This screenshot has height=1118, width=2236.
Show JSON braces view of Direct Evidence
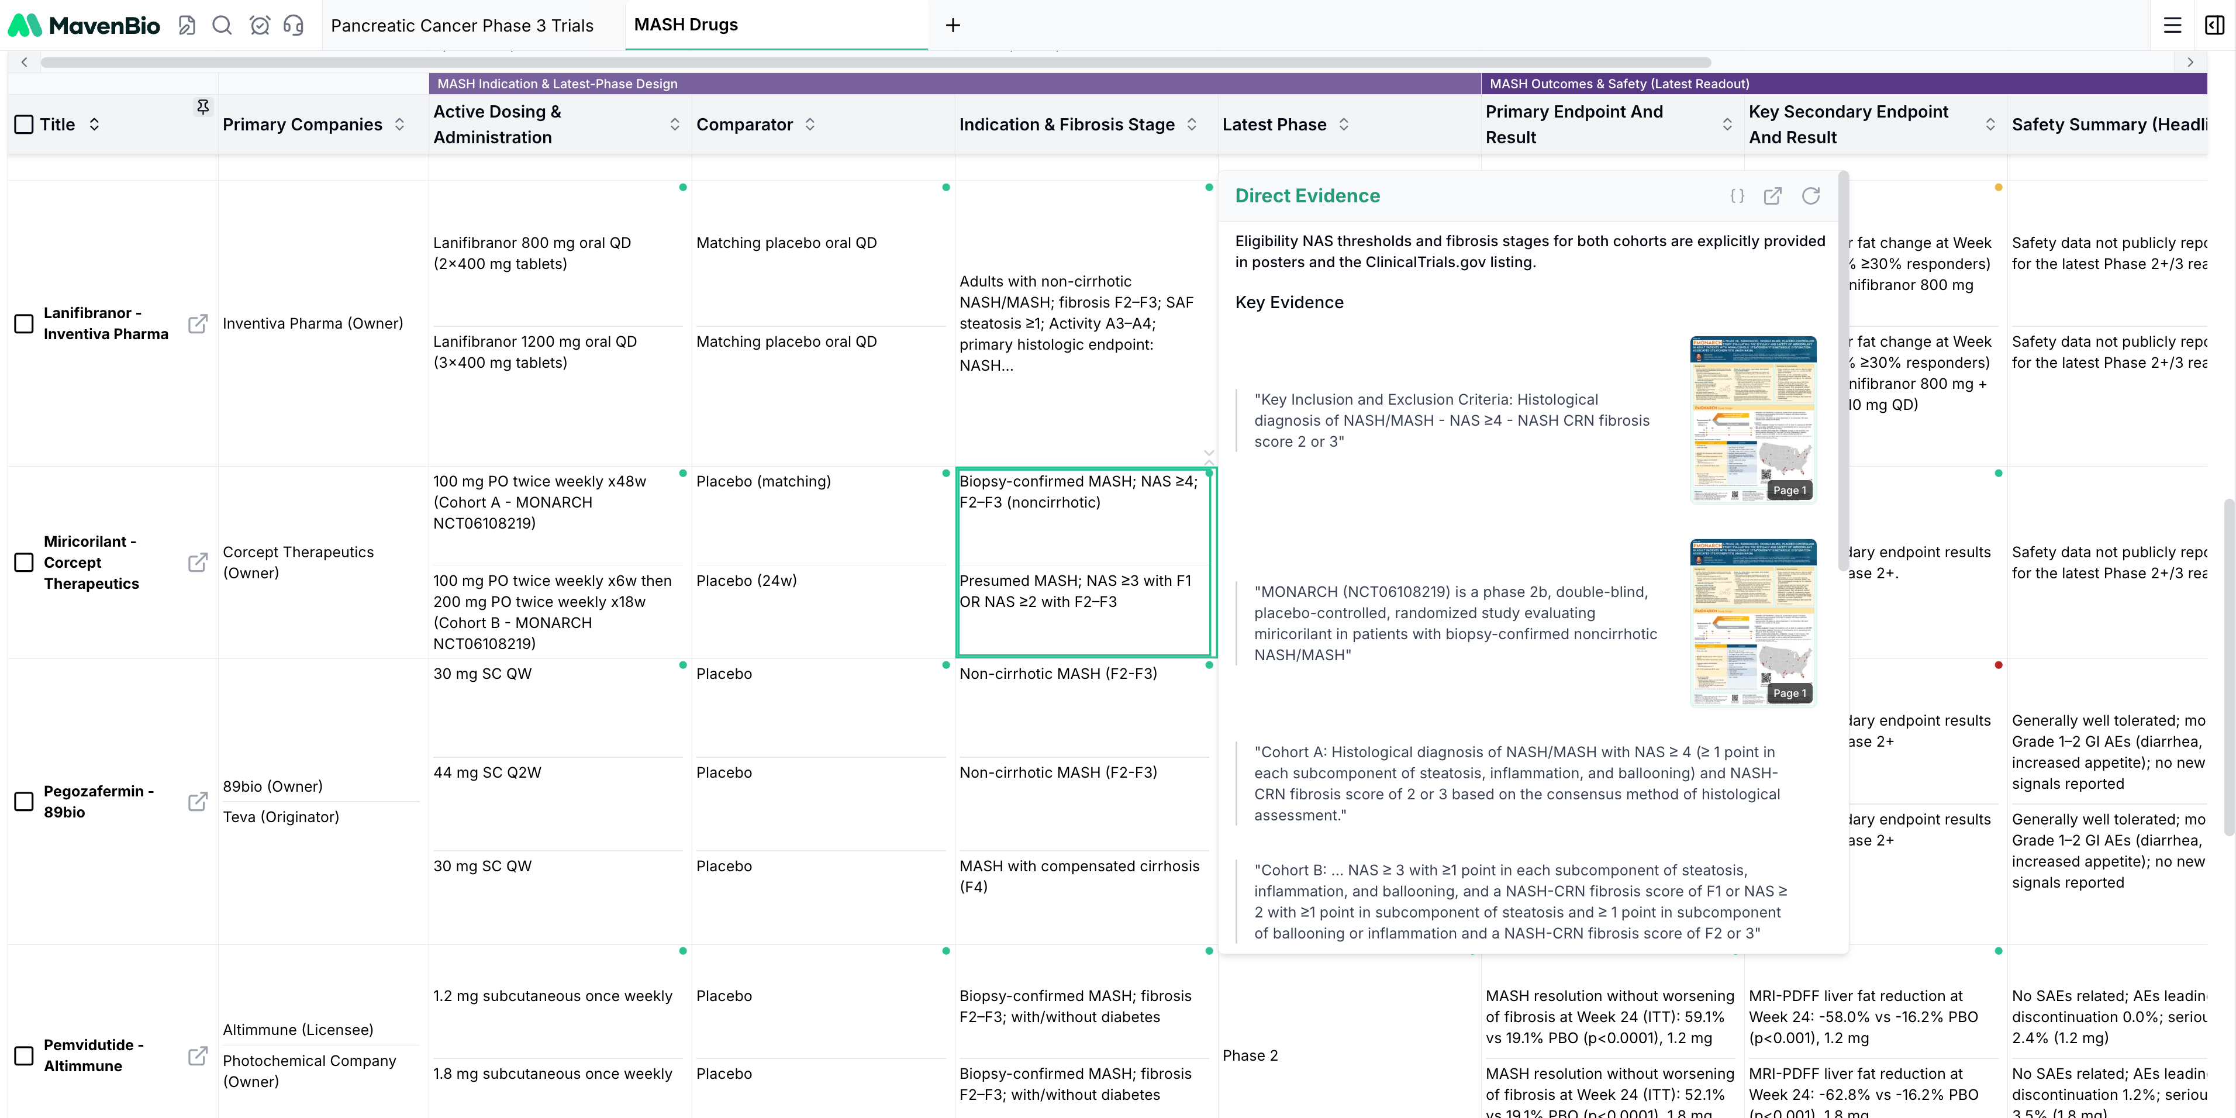click(1736, 196)
